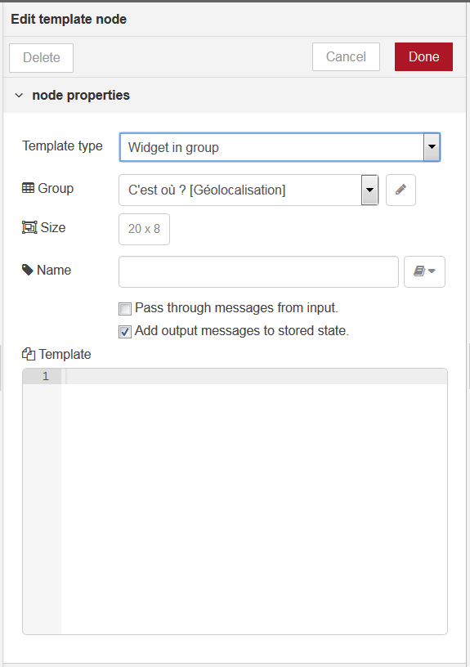Click the Group table icon
Image resolution: width=470 pixels, height=667 pixels.
[28, 188]
